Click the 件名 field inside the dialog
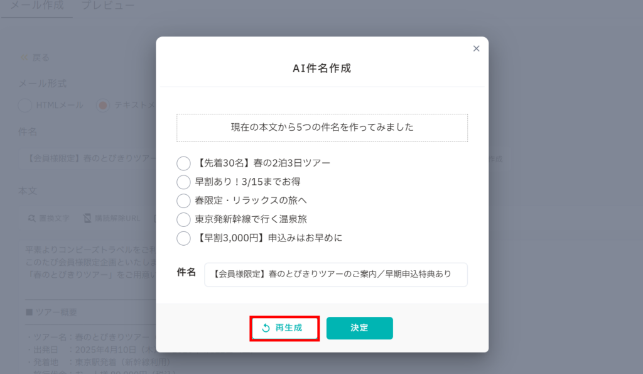Screen dimensions: 643x374 (x=336, y=275)
